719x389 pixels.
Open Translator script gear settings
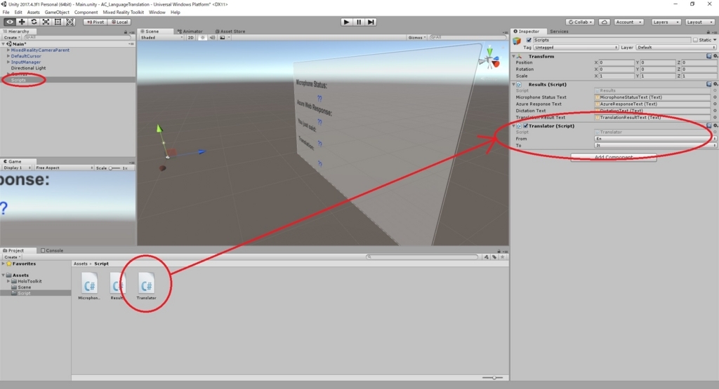715,125
